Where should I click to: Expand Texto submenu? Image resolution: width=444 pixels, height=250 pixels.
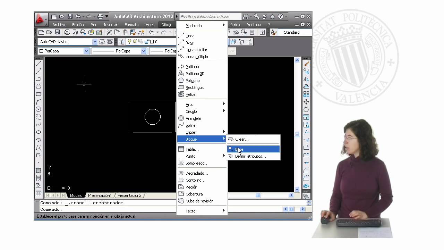click(x=202, y=211)
